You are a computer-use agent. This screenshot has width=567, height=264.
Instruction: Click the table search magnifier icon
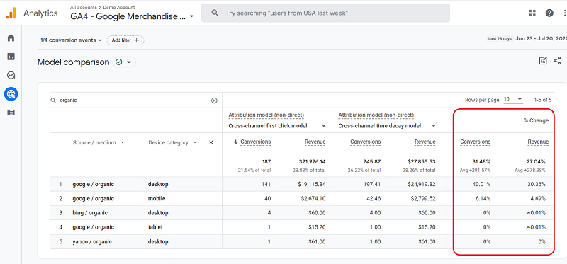tap(53, 101)
